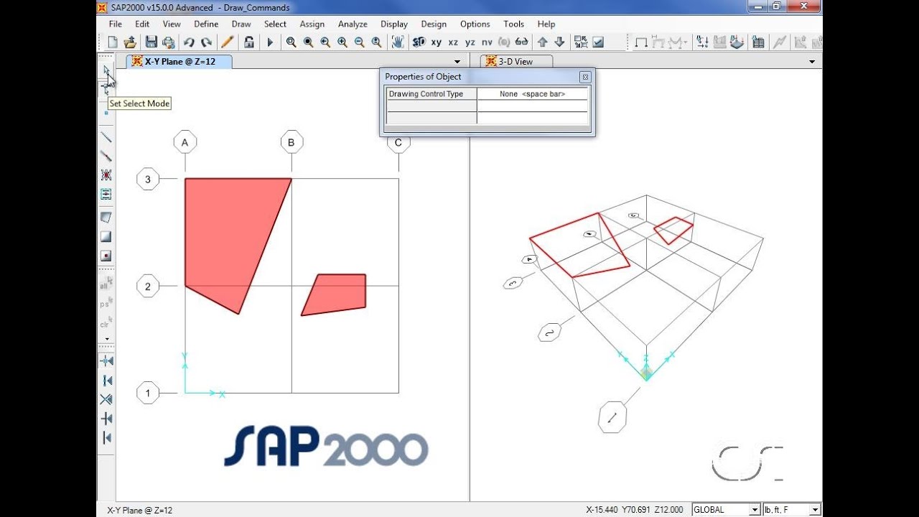Open the Assign menu
This screenshot has width=919, height=517.
[312, 24]
